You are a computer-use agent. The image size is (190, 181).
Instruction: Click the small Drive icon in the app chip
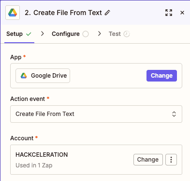24,76
